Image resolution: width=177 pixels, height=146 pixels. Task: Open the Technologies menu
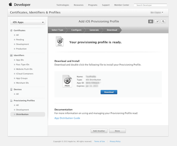(x=63, y=5)
